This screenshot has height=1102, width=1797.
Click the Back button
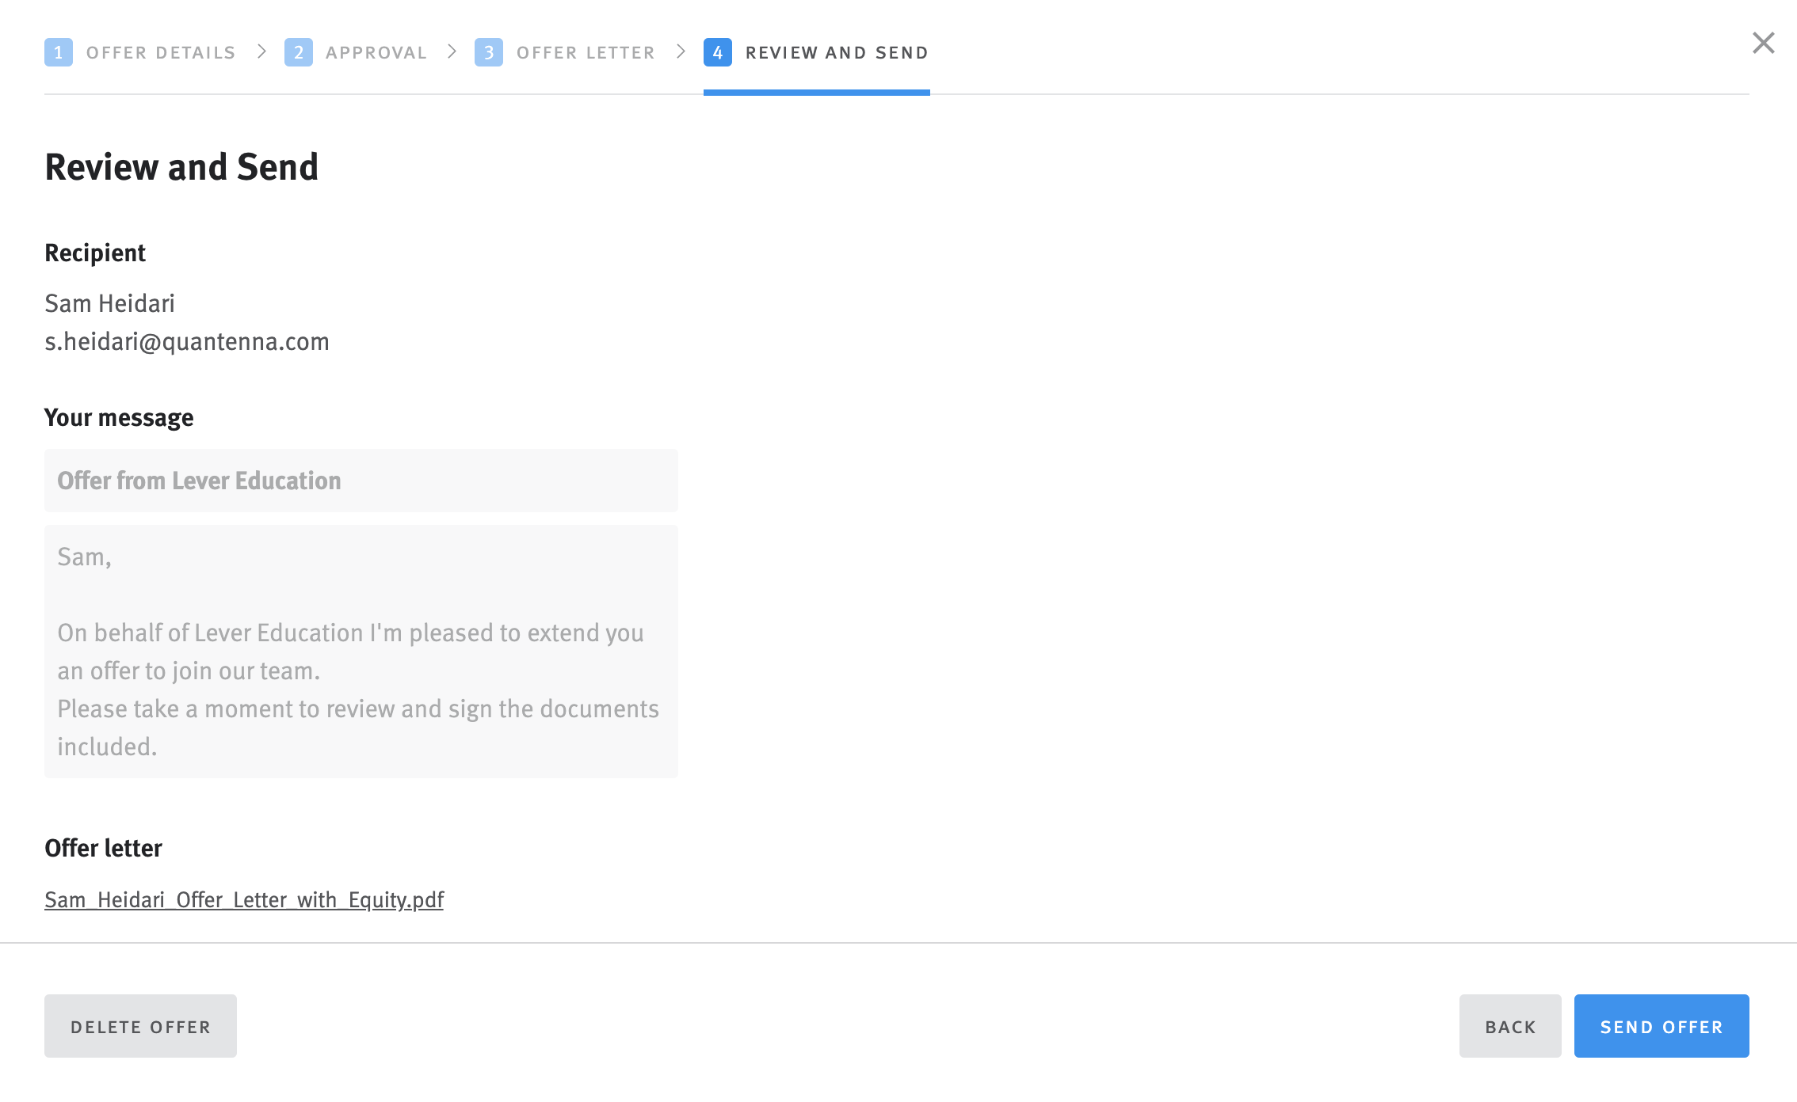[1509, 1025]
